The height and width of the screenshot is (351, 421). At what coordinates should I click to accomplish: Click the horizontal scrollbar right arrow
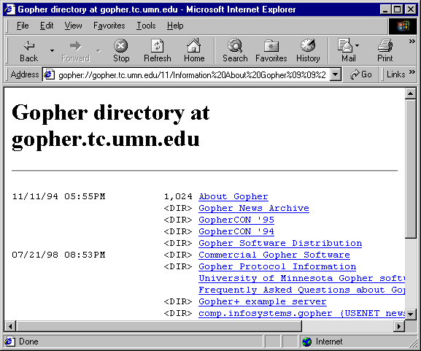(x=399, y=326)
